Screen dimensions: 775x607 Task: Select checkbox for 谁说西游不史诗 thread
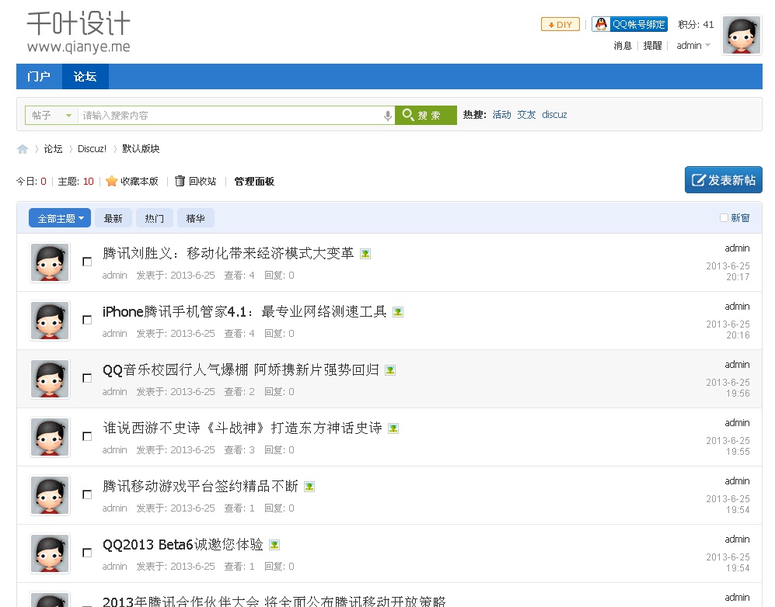tap(87, 436)
